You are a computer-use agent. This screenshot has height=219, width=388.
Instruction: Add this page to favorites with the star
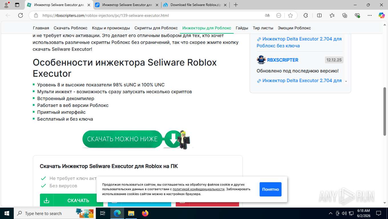(x=290, y=15)
